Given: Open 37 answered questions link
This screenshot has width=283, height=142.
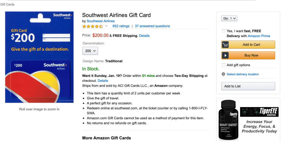Looking at the screenshot, I should pyautogui.click(x=152, y=26).
